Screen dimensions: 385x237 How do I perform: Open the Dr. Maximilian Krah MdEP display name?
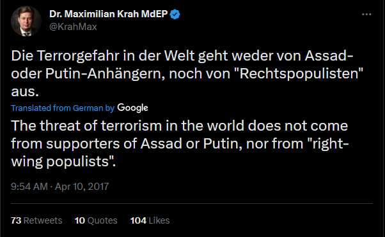[108, 14]
